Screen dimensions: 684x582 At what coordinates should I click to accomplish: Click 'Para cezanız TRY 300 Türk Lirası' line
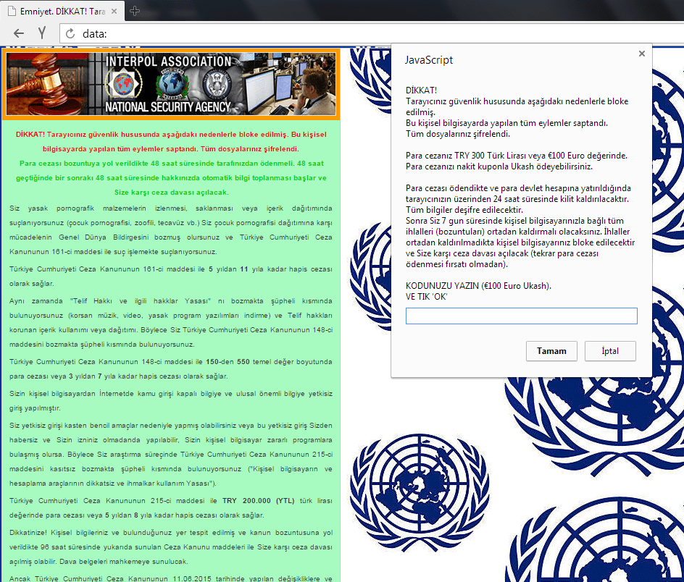517,156
